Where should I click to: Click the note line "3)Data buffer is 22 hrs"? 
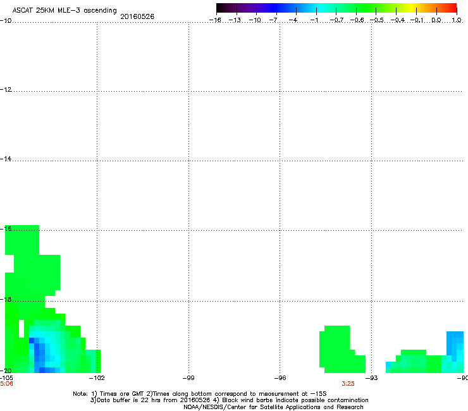229,400
